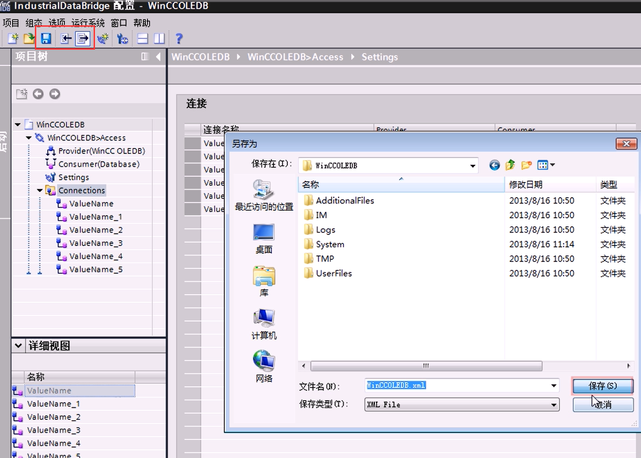Click the new link toolbar icon
The image size is (641, 458).
[x=103, y=39]
